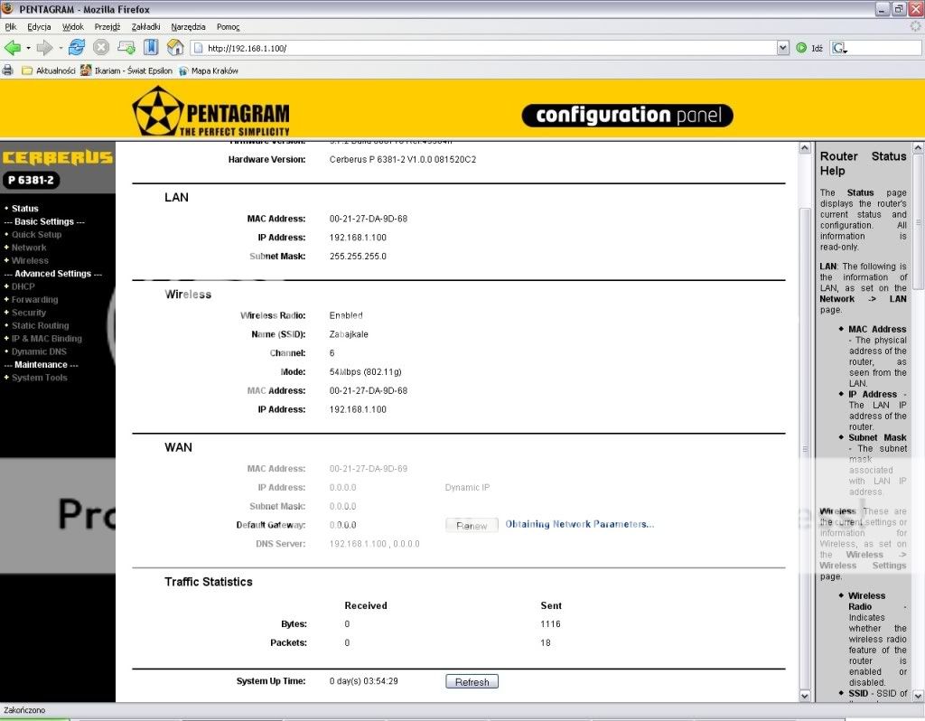The height and width of the screenshot is (721, 925).
Task: Click the green Back arrow button
Action: click(13, 48)
